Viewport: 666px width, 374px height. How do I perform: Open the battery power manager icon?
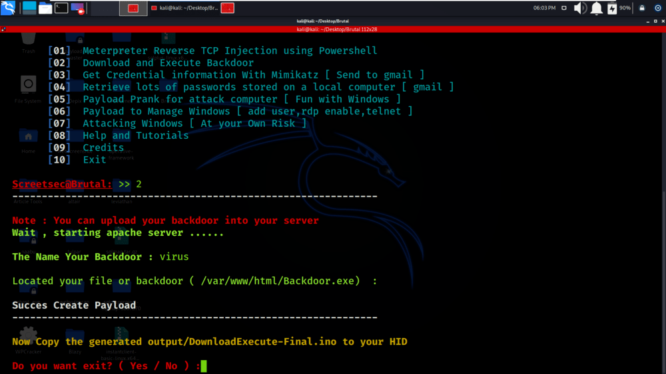[x=612, y=8]
